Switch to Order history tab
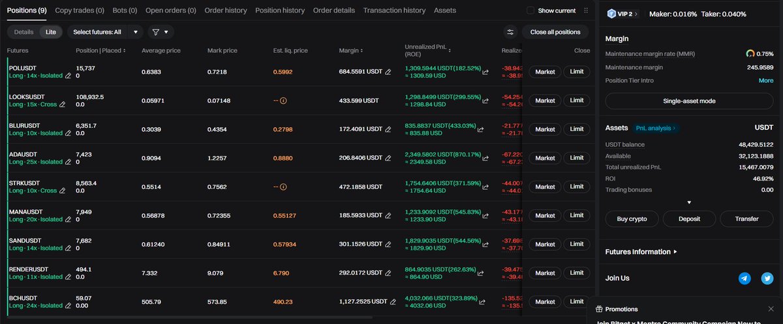This screenshot has height=324, width=783. pyautogui.click(x=226, y=10)
